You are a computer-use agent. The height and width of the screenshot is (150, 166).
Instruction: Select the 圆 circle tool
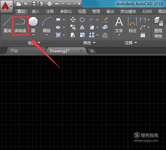tap(33, 25)
